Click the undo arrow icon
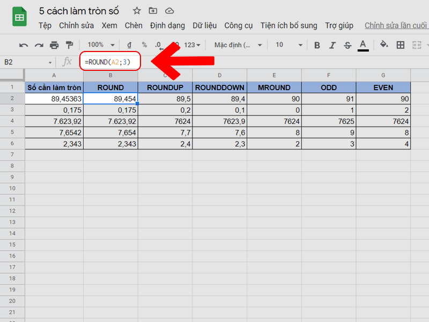 click(24, 45)
